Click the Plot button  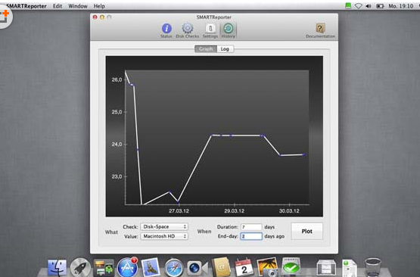(x=307, y=231)
